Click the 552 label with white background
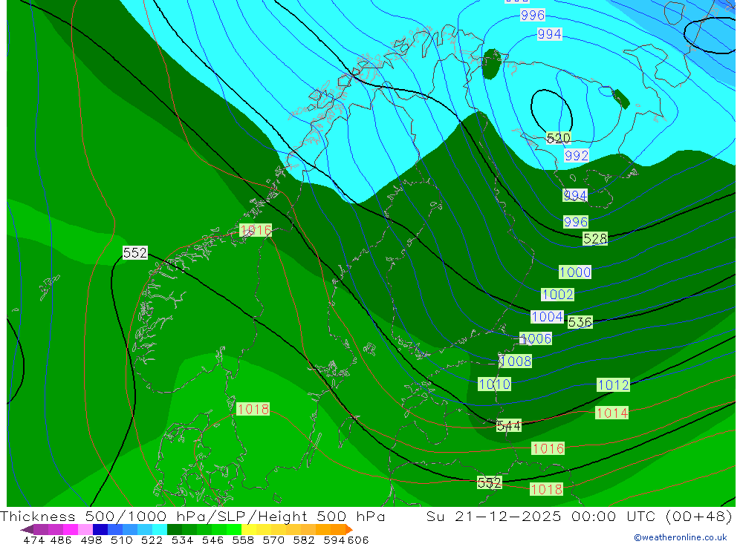Image resolution: width=743 pixels, height=544 pixels. [x=135, y=253]
